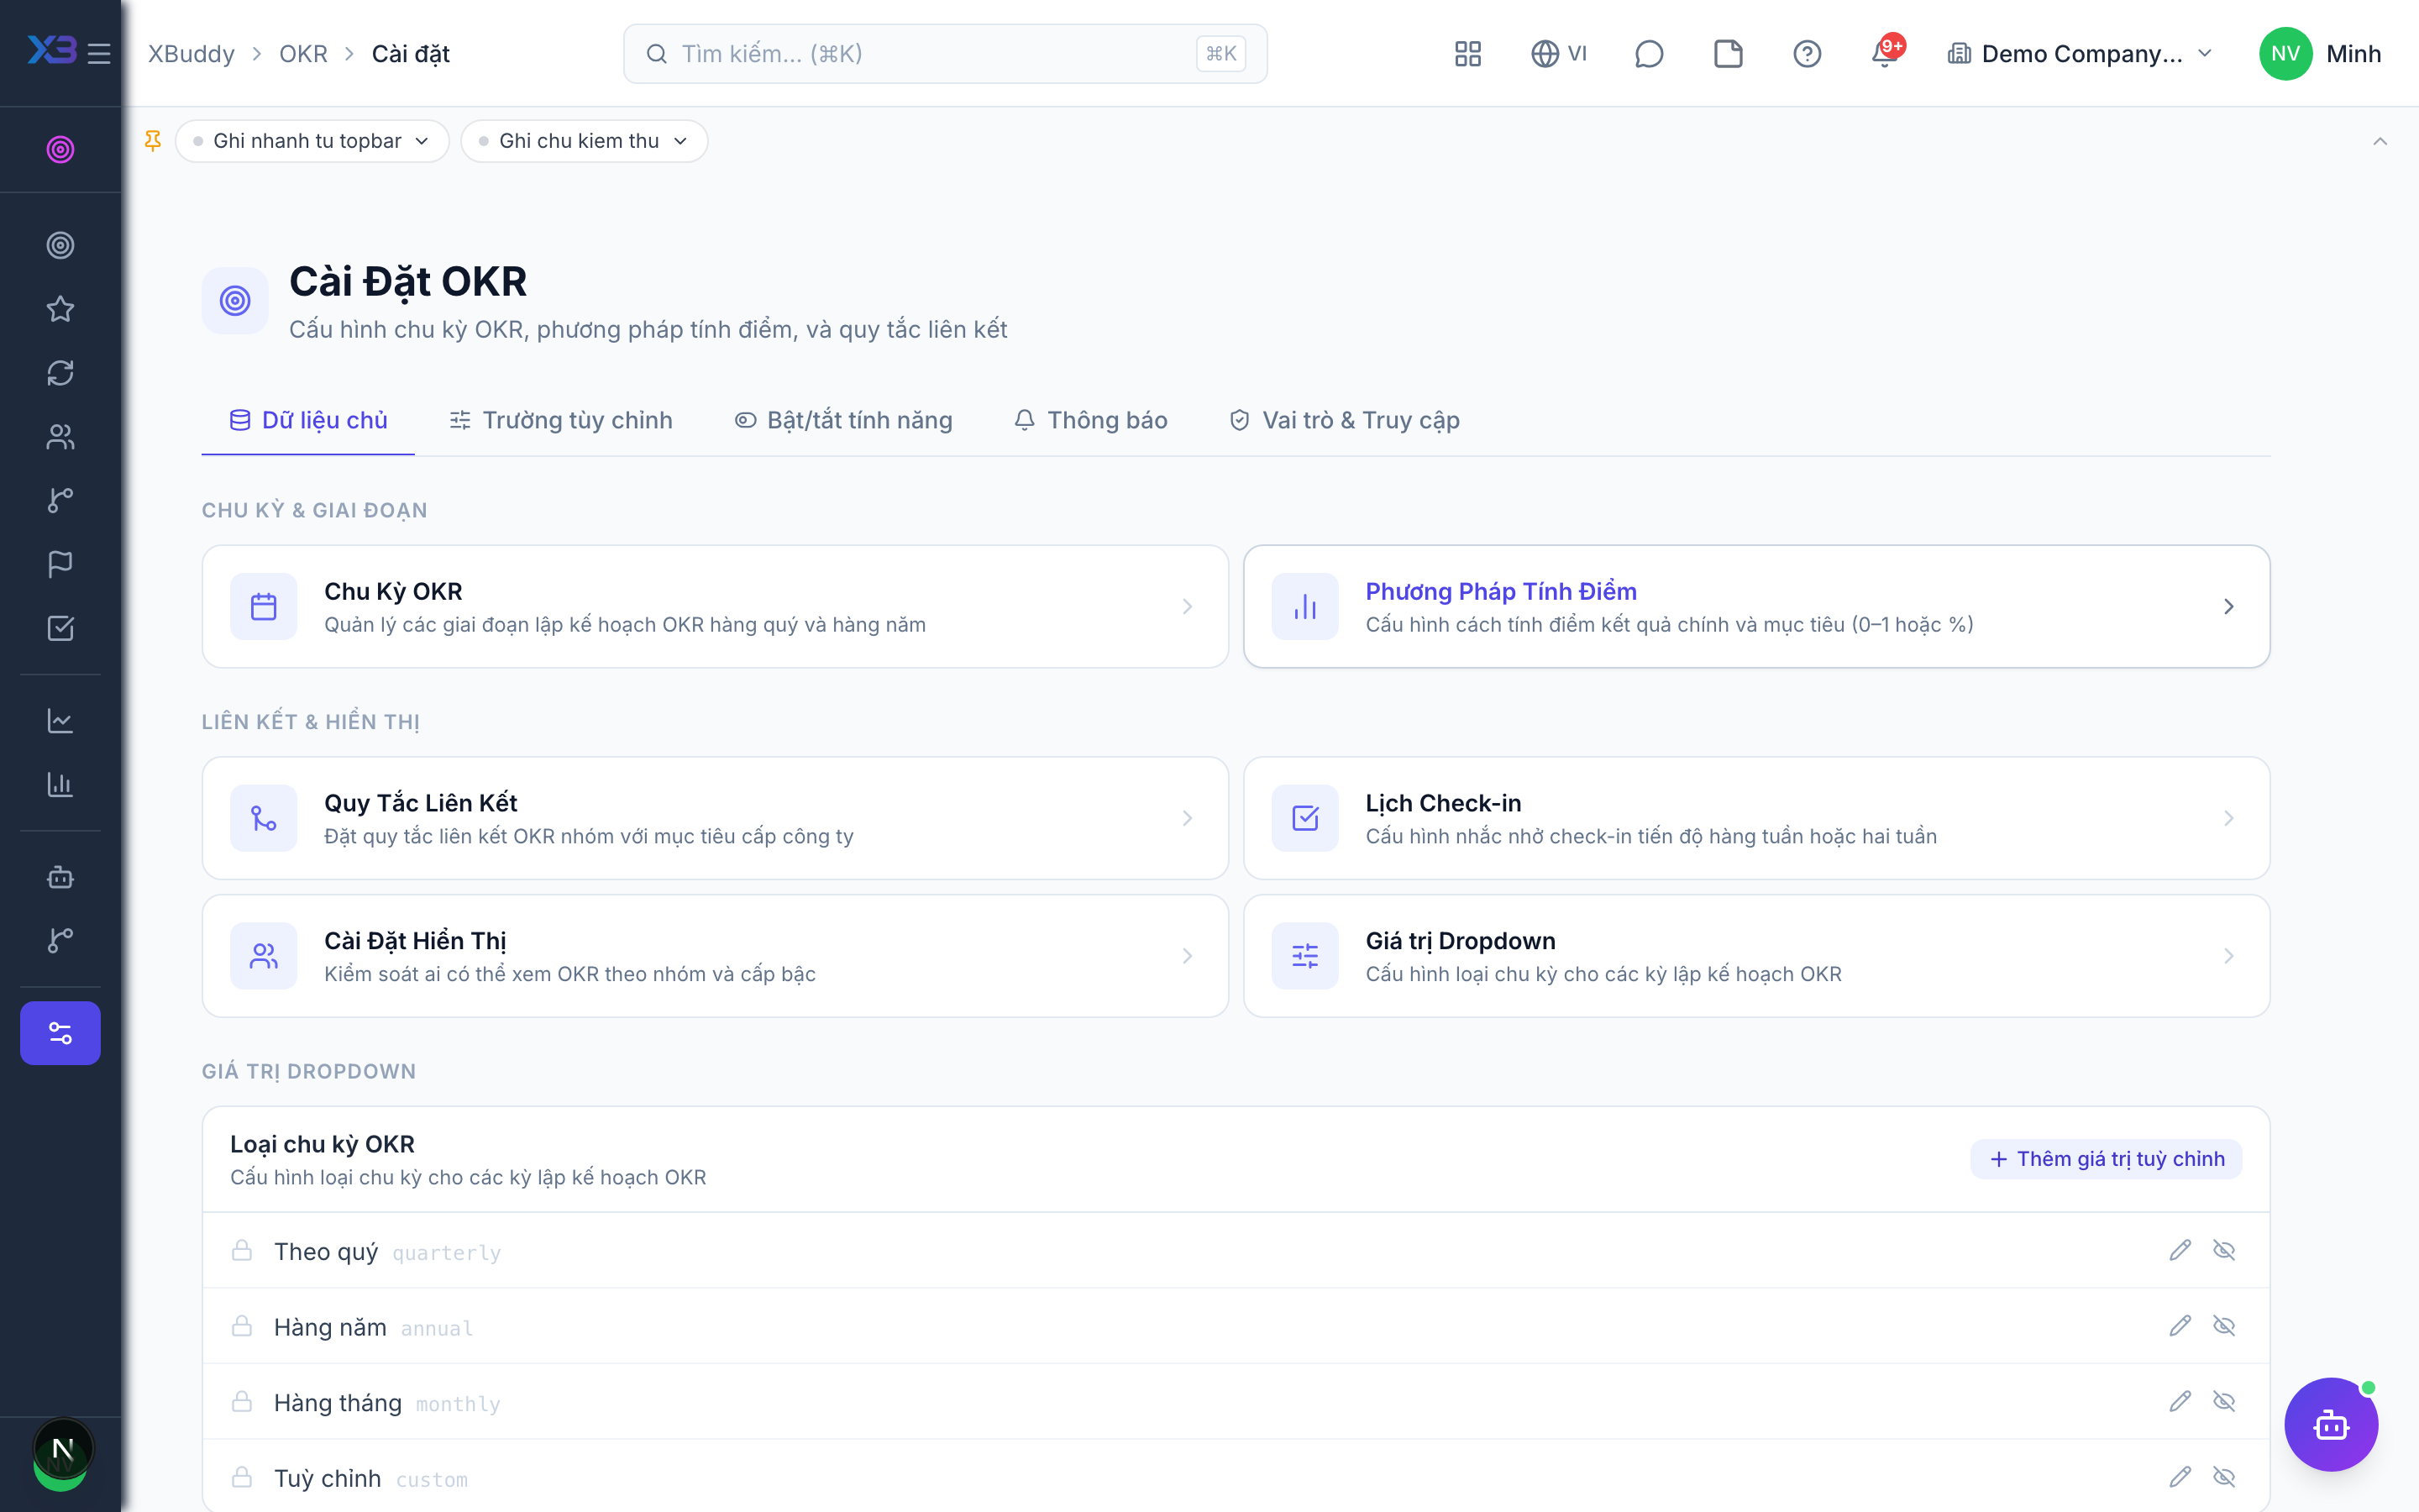This screenshot has width=2419, height=1512.
Task: Open the Demo Company selector dropdown
Action: click(2079, 54)
